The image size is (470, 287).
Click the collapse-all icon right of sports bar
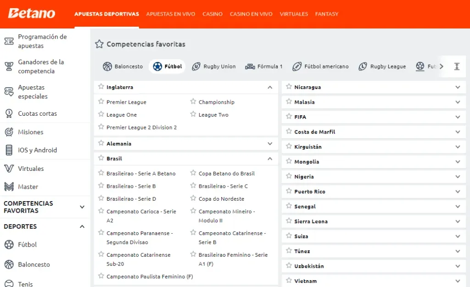coord(456,67)
